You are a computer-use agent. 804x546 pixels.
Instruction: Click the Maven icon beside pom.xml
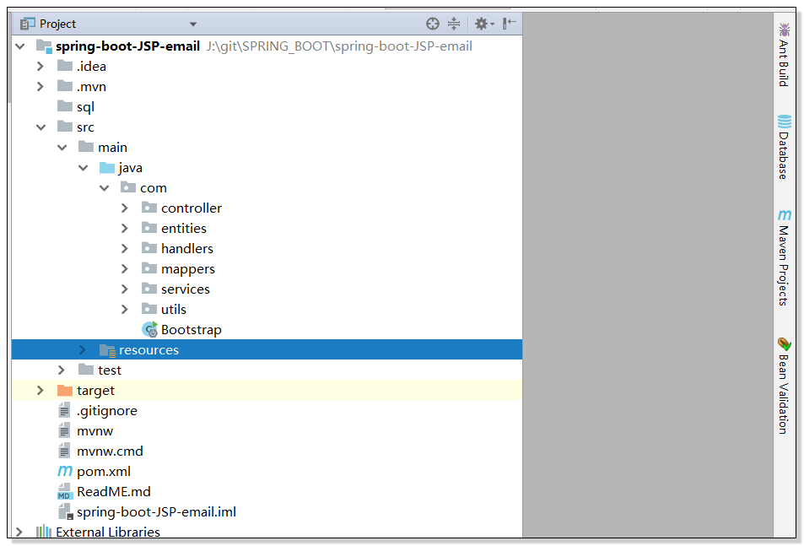(x=65, y=471)
